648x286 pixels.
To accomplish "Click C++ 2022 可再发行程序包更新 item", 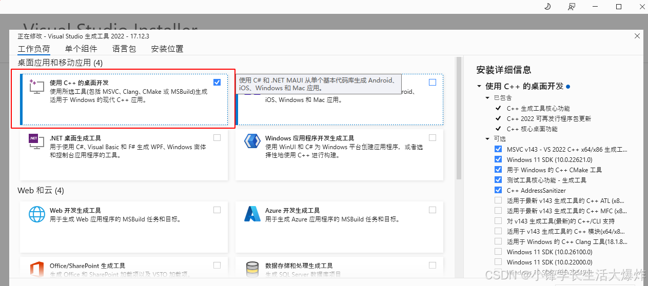I will pos(548,118).
